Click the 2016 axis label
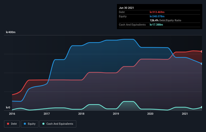206x132 pixels. (12, 114)
